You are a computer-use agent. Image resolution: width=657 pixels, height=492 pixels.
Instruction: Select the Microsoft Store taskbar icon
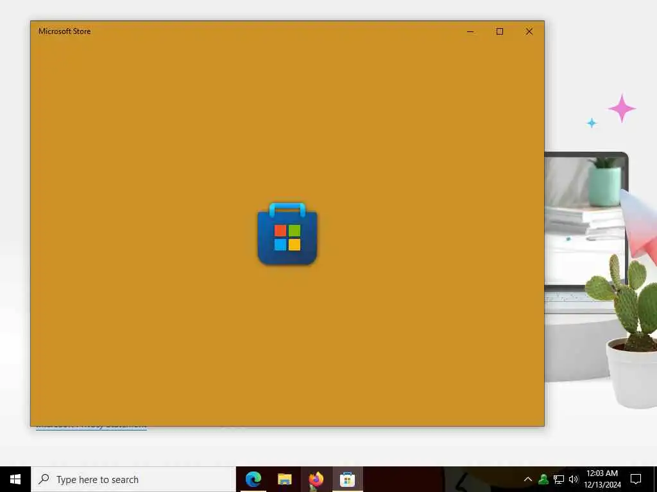point(347,479)
